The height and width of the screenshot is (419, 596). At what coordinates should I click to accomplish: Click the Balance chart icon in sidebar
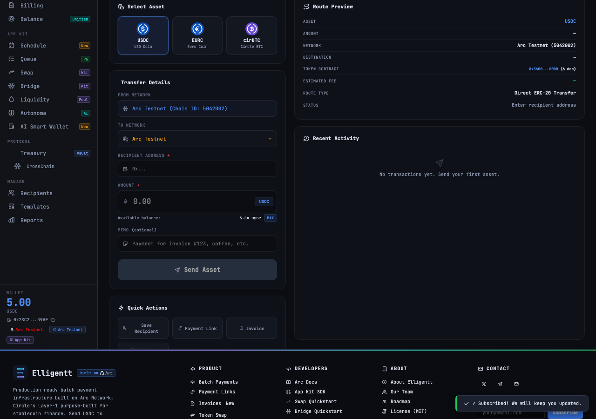click(x=11, y=19)
